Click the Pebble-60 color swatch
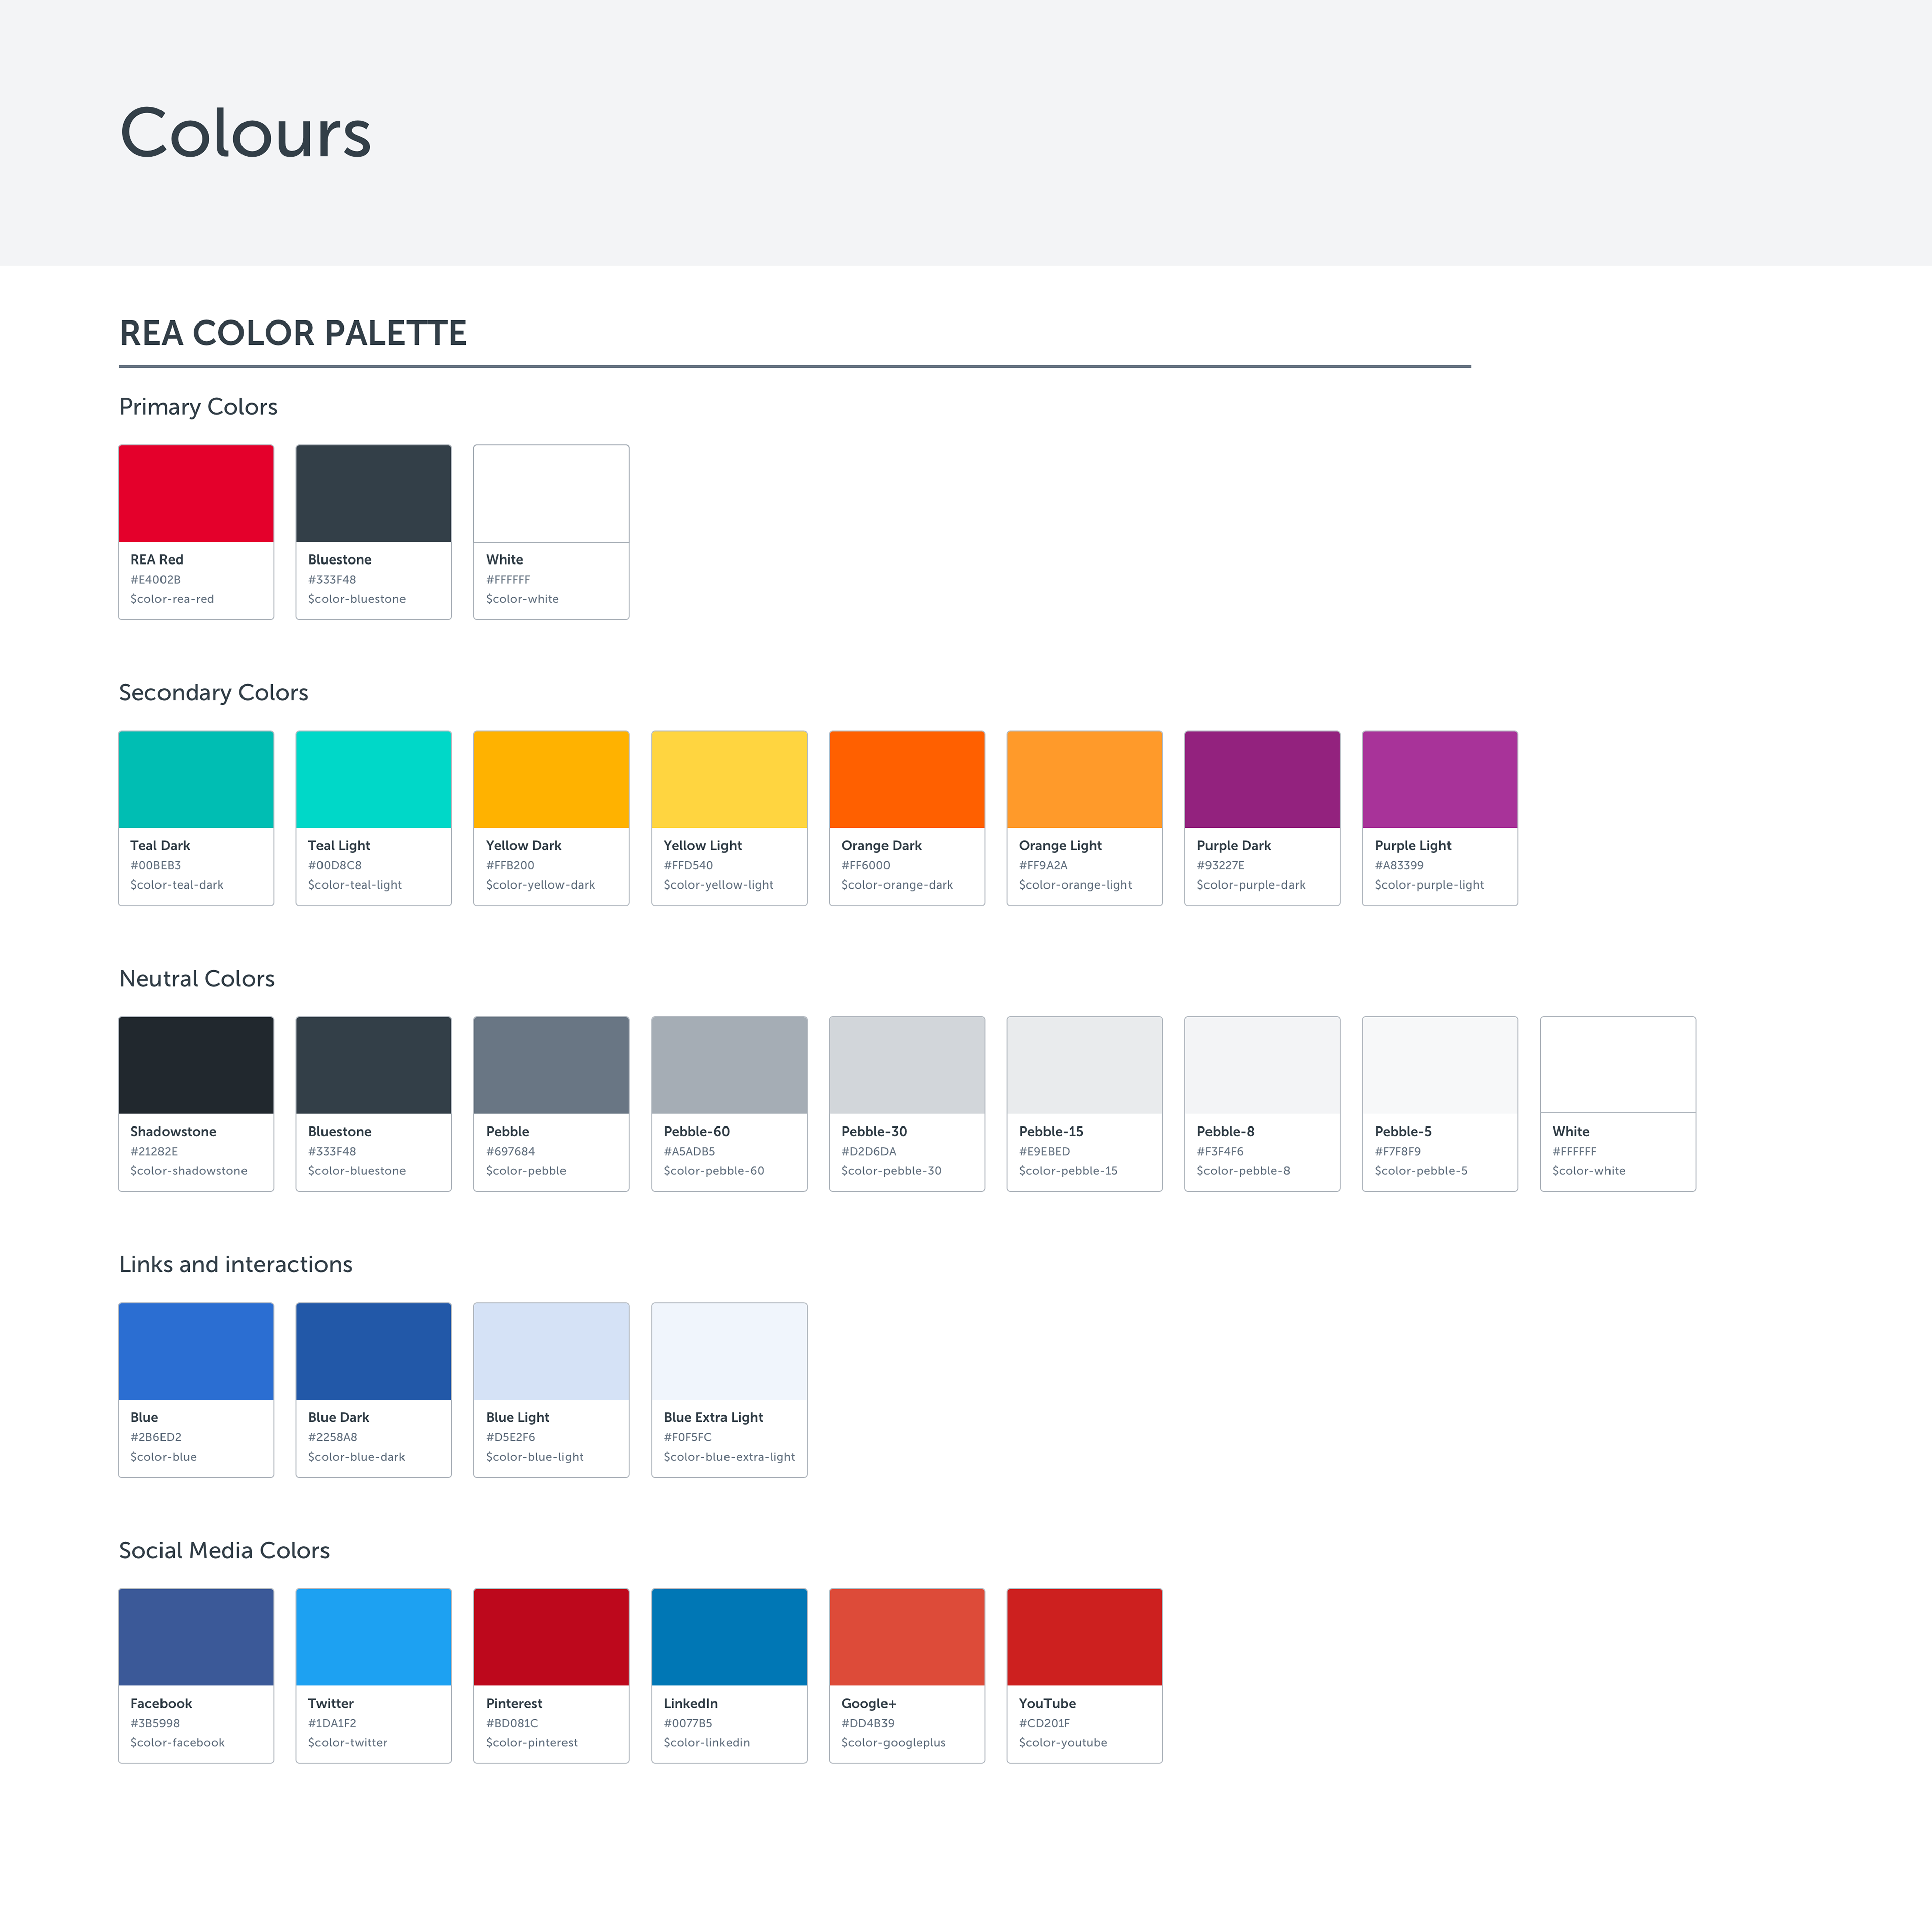1932x1932 pixels. pyautogui.click(x=729, y=1065)
